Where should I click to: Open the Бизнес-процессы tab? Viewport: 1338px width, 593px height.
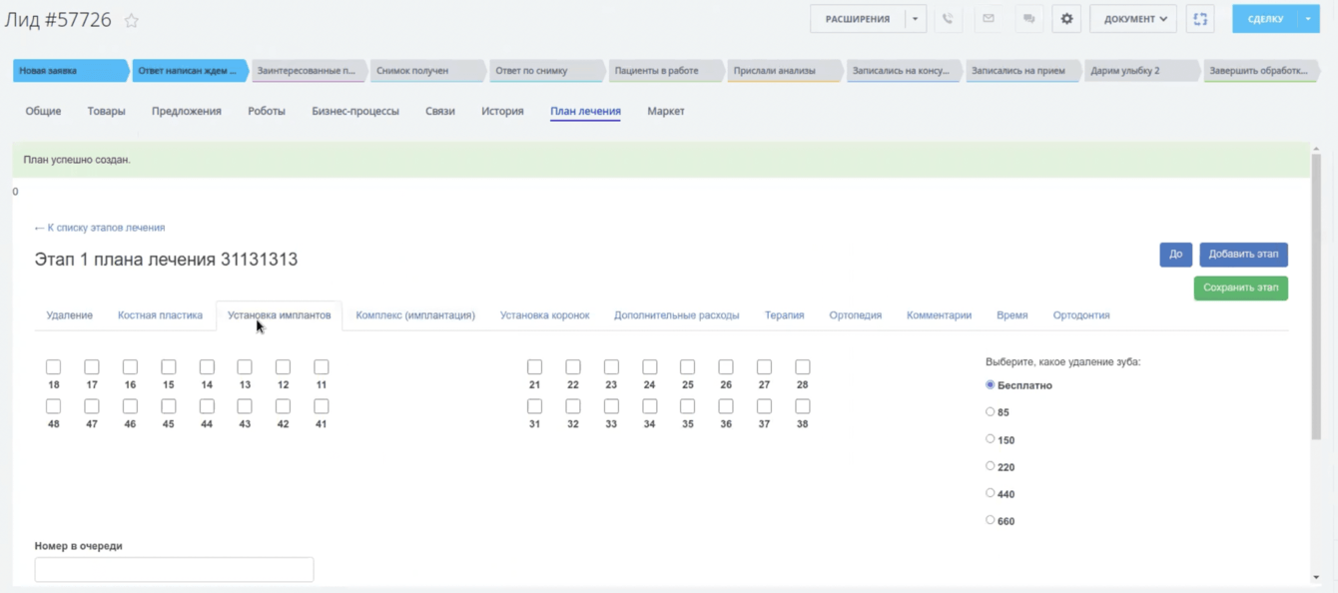(355, 111)
